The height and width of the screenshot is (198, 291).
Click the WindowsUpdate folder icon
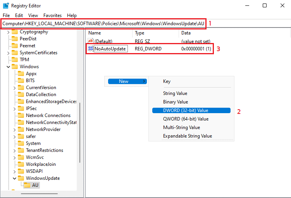pos(21,178)
